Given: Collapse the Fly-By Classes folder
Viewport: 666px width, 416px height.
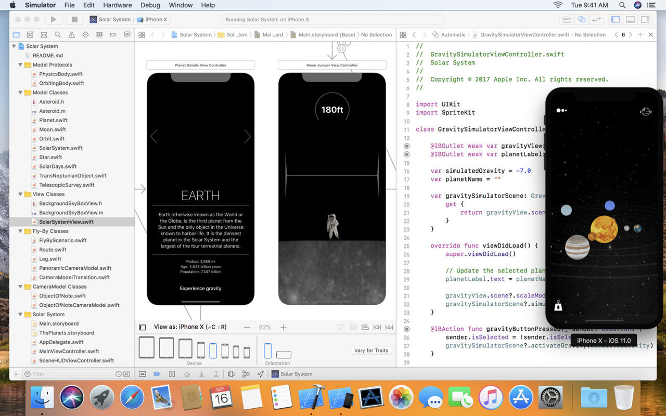Looking at the screenshot, I should (x=21, y=231).
